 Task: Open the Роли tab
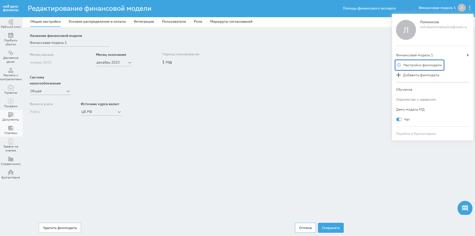[198, 22]
